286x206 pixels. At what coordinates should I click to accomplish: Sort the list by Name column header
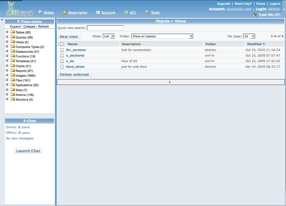[72, 44]
